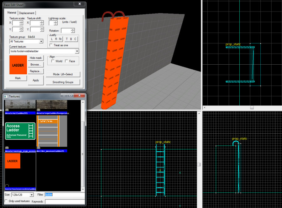Select the dev_measureladder01 texture thumbnail

tap(52, 131)
